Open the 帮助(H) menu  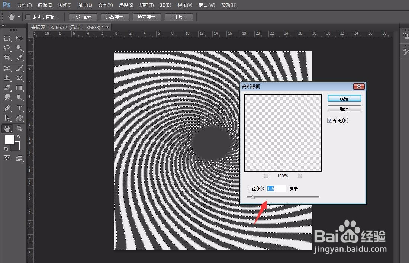[x=229, y=5]
